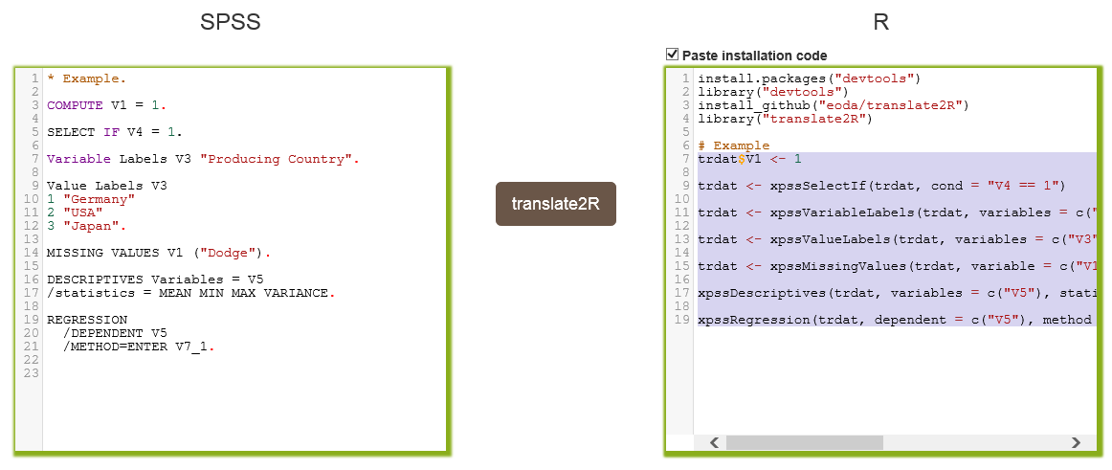The image size is (1112, 470).
Task: Click the install.packages("devtools") line
Action: 810,78
